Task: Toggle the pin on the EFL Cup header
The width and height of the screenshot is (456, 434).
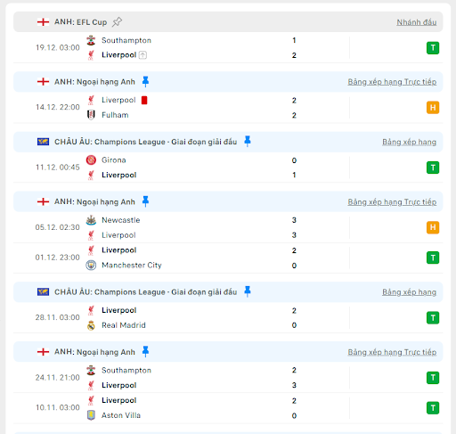Action: (x=117, y=22)
